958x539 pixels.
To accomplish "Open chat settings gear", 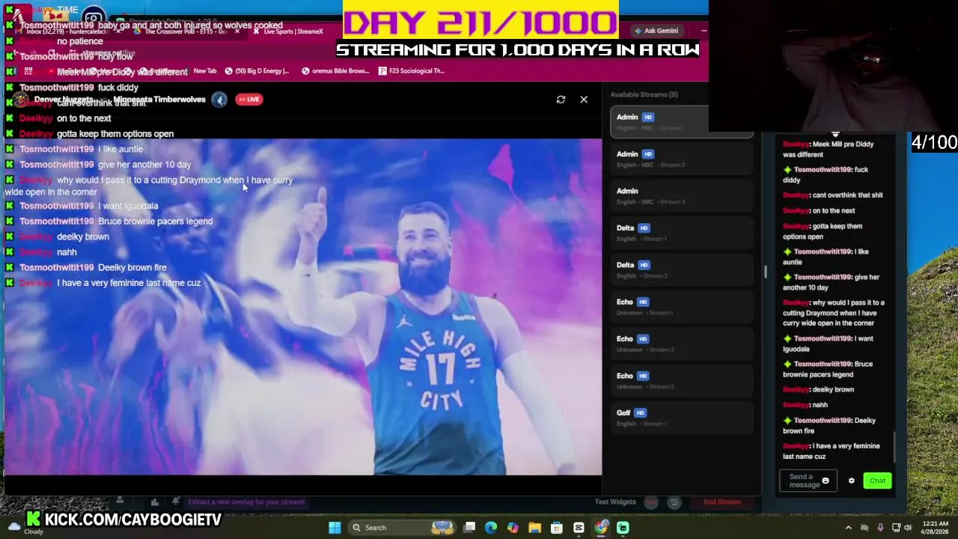I will pos(851,481).
